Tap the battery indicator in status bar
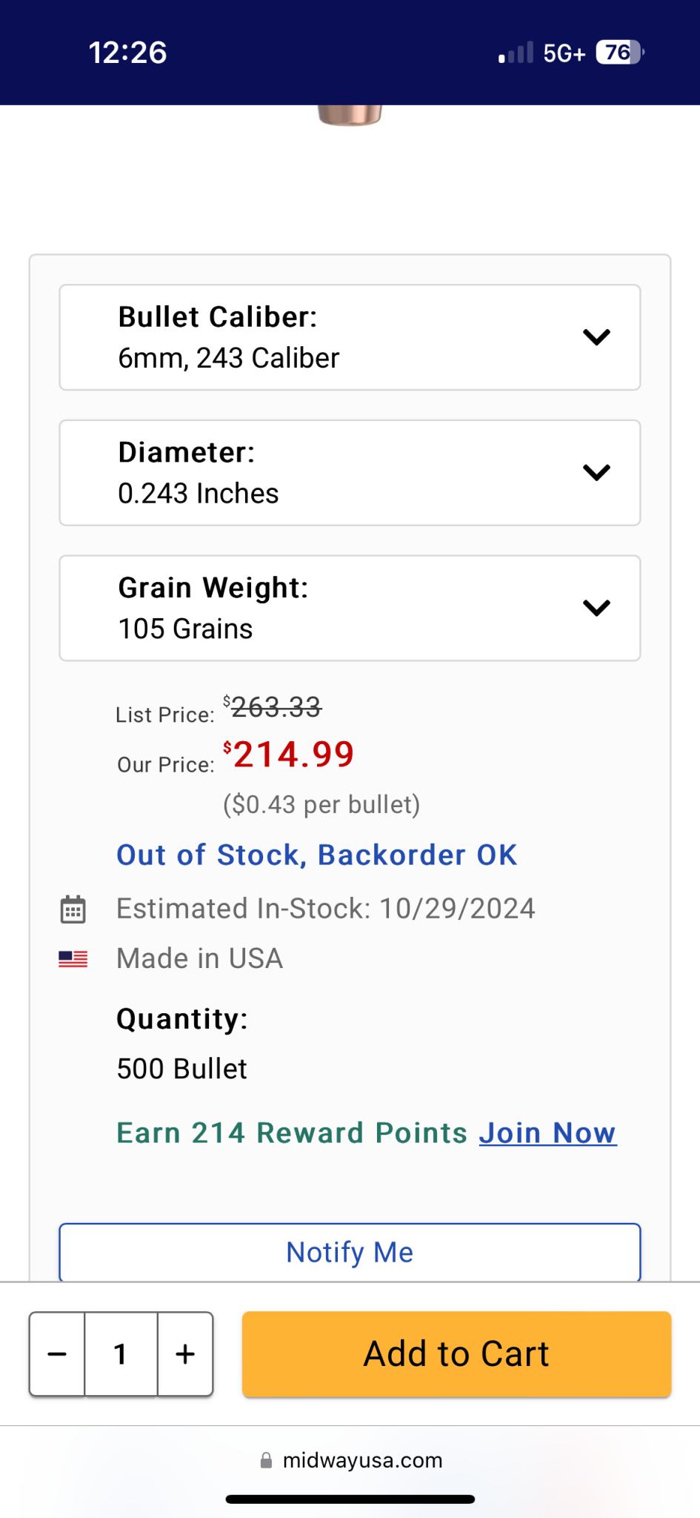 coord(621,53)
